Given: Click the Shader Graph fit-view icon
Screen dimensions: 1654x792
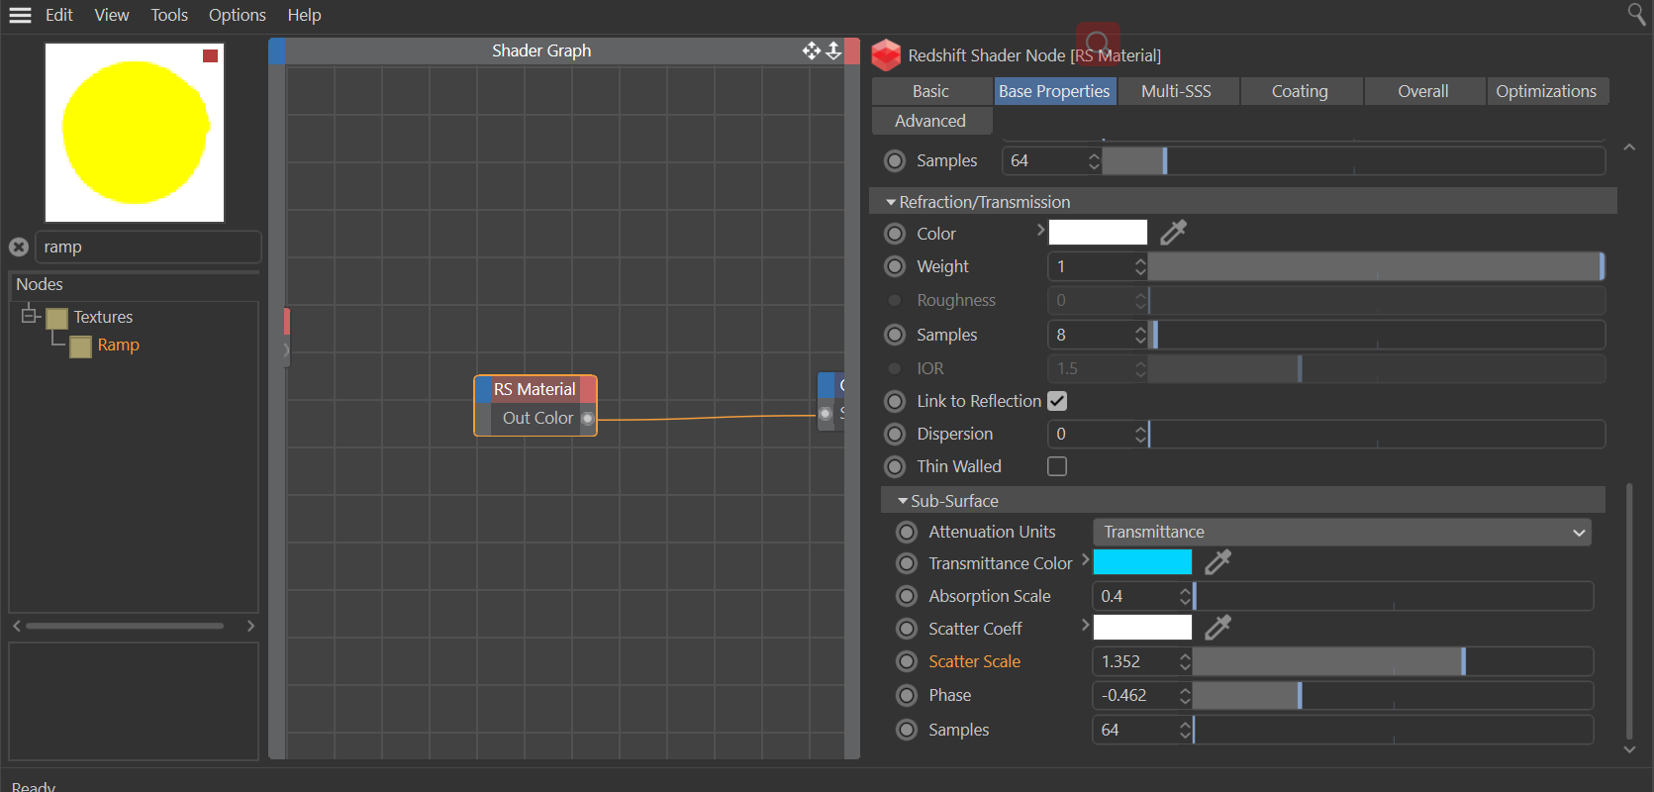Looking at the screenshot, I should click(833, 50).
